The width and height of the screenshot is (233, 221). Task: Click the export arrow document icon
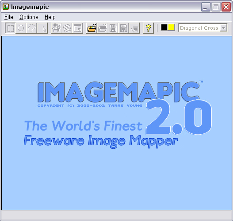[x=134, y=28]
